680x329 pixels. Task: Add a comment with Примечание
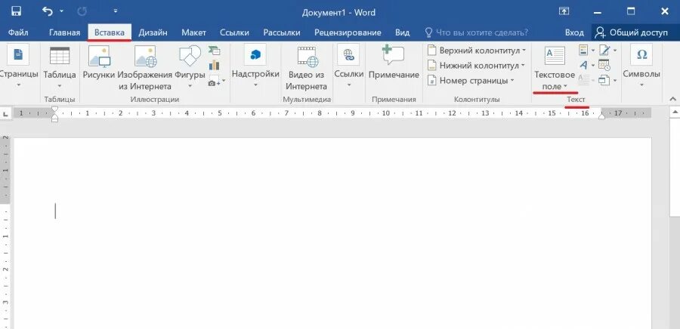(x=394, y=63)
